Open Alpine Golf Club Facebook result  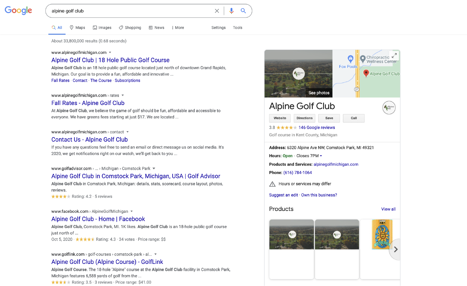(98, 219)
